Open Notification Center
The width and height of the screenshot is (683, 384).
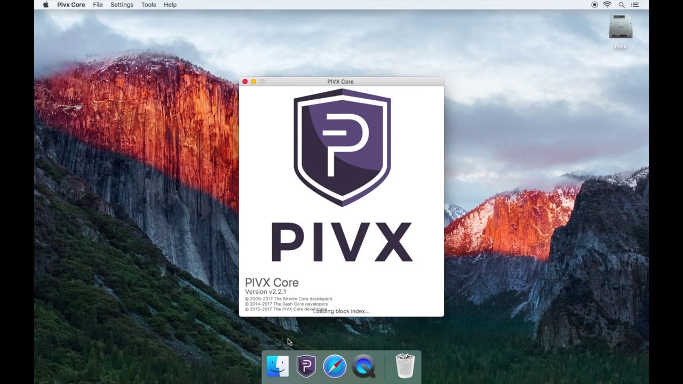(x=635, y=5)
